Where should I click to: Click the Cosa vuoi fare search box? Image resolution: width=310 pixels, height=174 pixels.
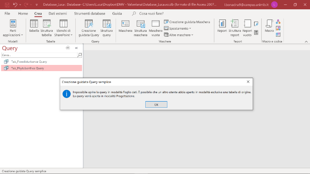pos(151,13)
